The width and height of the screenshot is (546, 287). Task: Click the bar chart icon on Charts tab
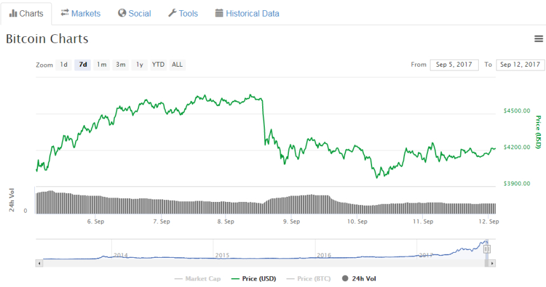pos(13,13)
